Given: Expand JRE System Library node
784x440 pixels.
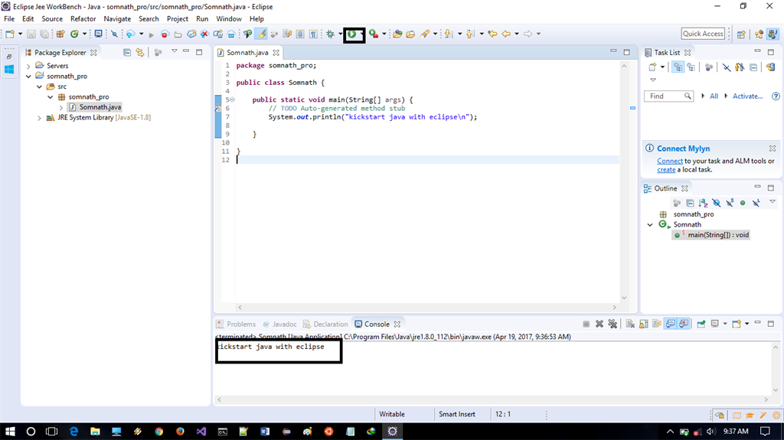Looking at the screenshot, I should point(40,118).
